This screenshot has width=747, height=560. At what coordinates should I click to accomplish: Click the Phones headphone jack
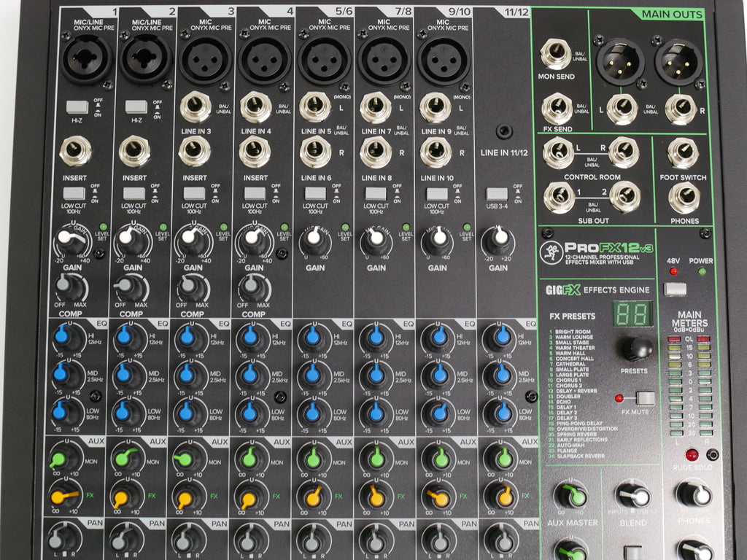click(x=684, y=195)
